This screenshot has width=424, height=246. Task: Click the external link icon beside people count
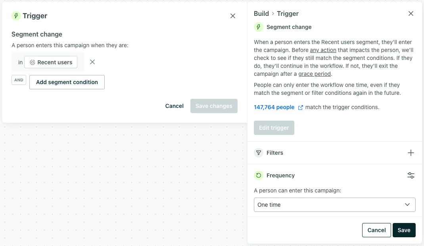[300, 108]
